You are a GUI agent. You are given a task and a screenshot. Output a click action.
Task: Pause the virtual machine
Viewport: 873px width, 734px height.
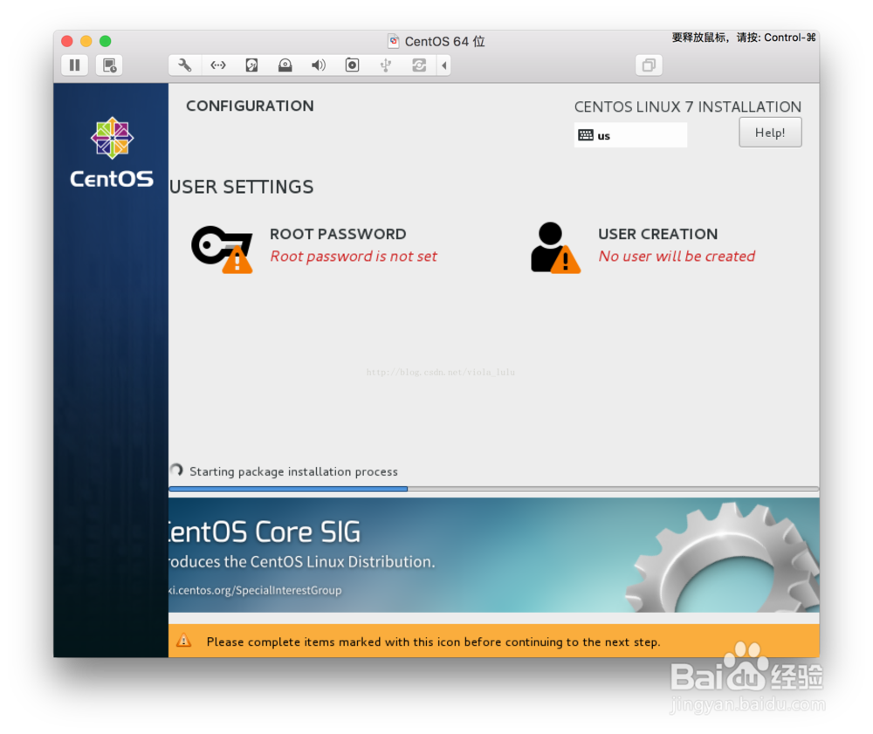tap(74, 65)
